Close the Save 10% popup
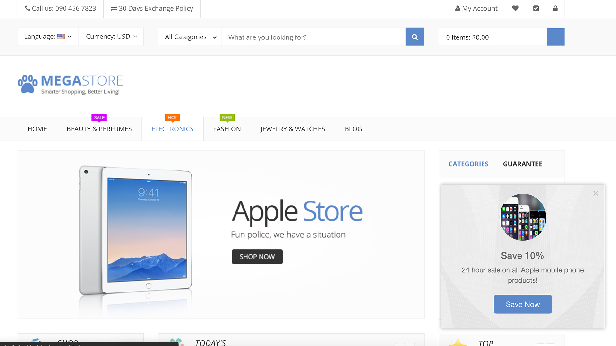 pos(596,194)
